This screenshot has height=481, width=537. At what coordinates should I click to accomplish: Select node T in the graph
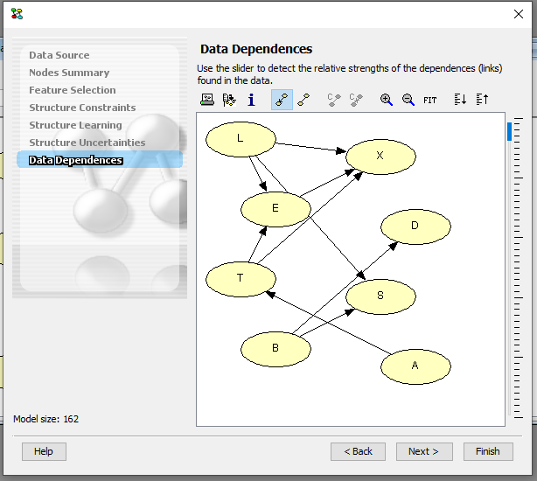(x=241, y=279)
